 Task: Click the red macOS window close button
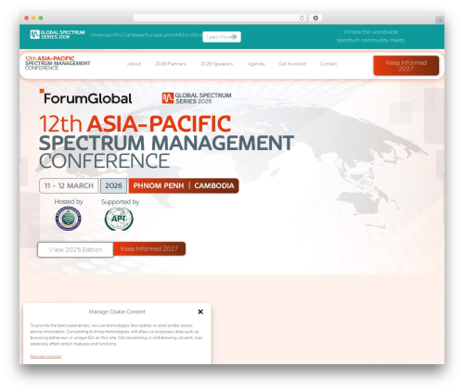pos(27,18)
